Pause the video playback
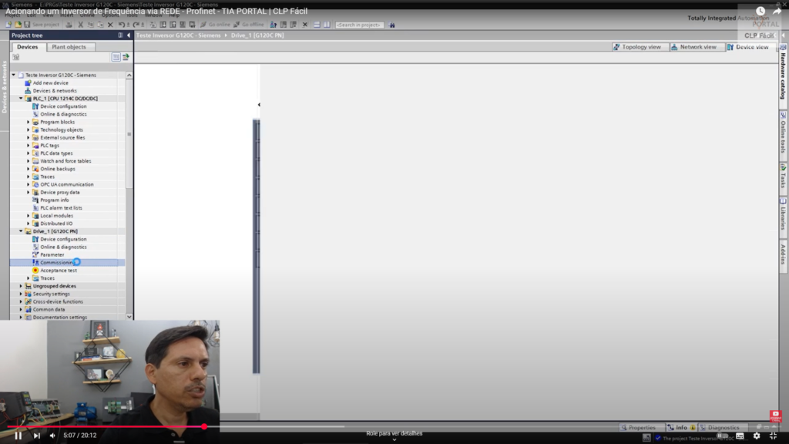 pos(18,436)
